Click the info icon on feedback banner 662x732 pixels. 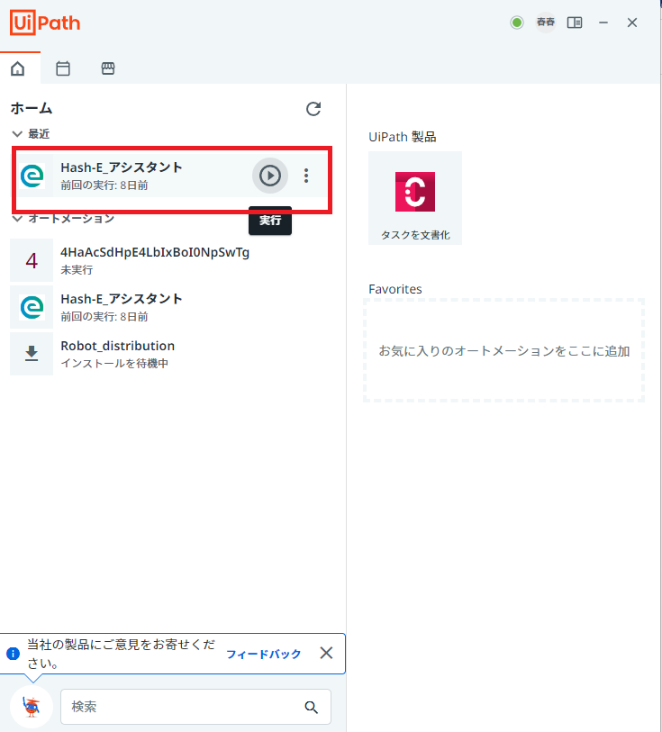point(14,654)
